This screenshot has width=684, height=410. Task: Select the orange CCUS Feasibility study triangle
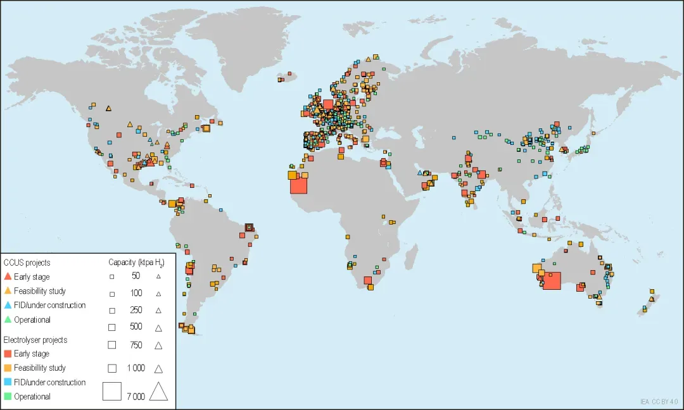tap(8, 290)
